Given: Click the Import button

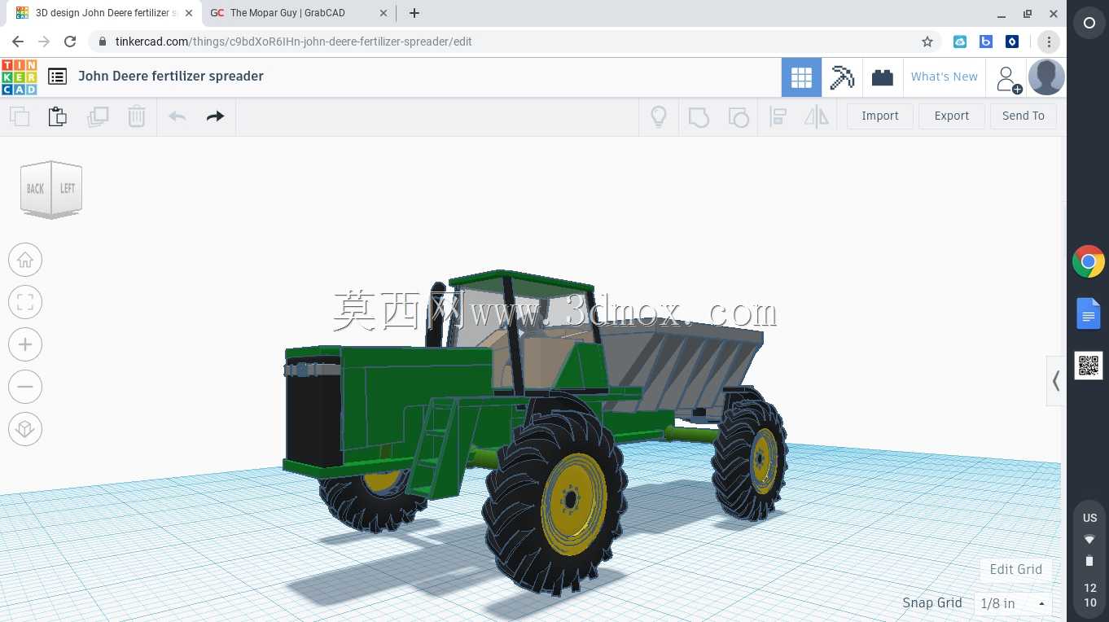Looking at the screenshot, I should tap(880, 116).
